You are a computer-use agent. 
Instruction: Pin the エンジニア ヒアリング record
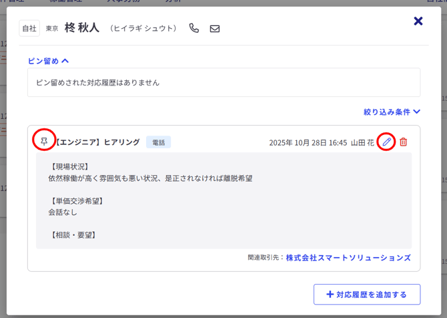(x=44, y=142)
